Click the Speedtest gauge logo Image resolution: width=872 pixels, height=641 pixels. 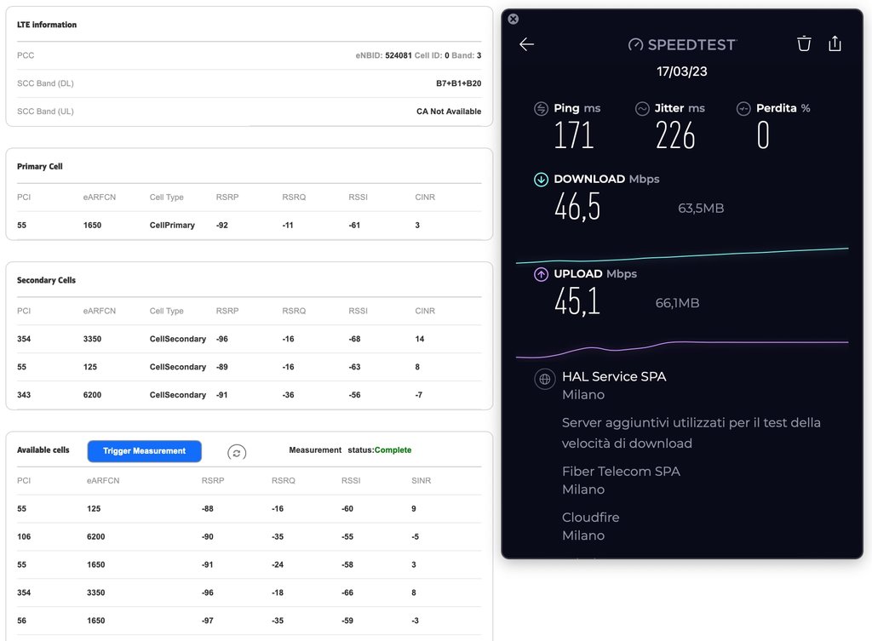(635, 44)
